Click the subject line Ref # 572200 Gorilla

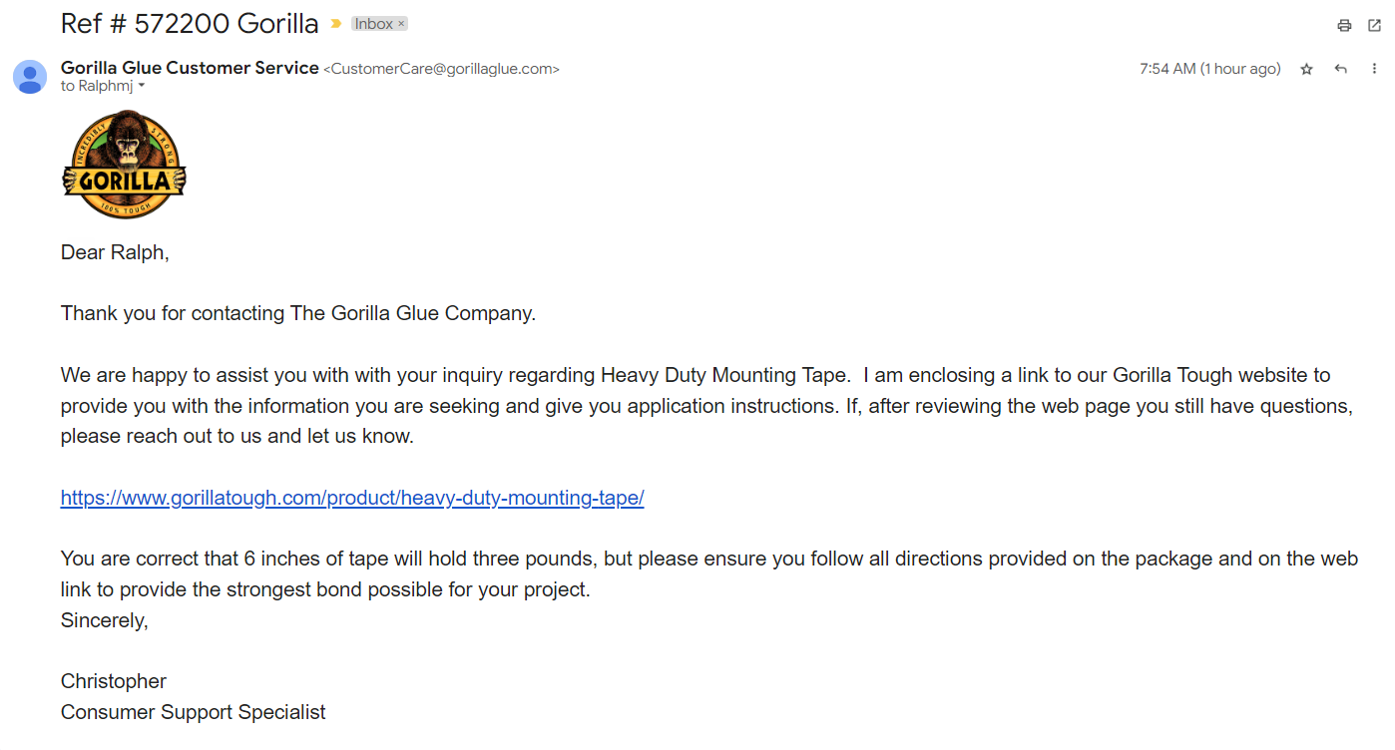(190, 24)
